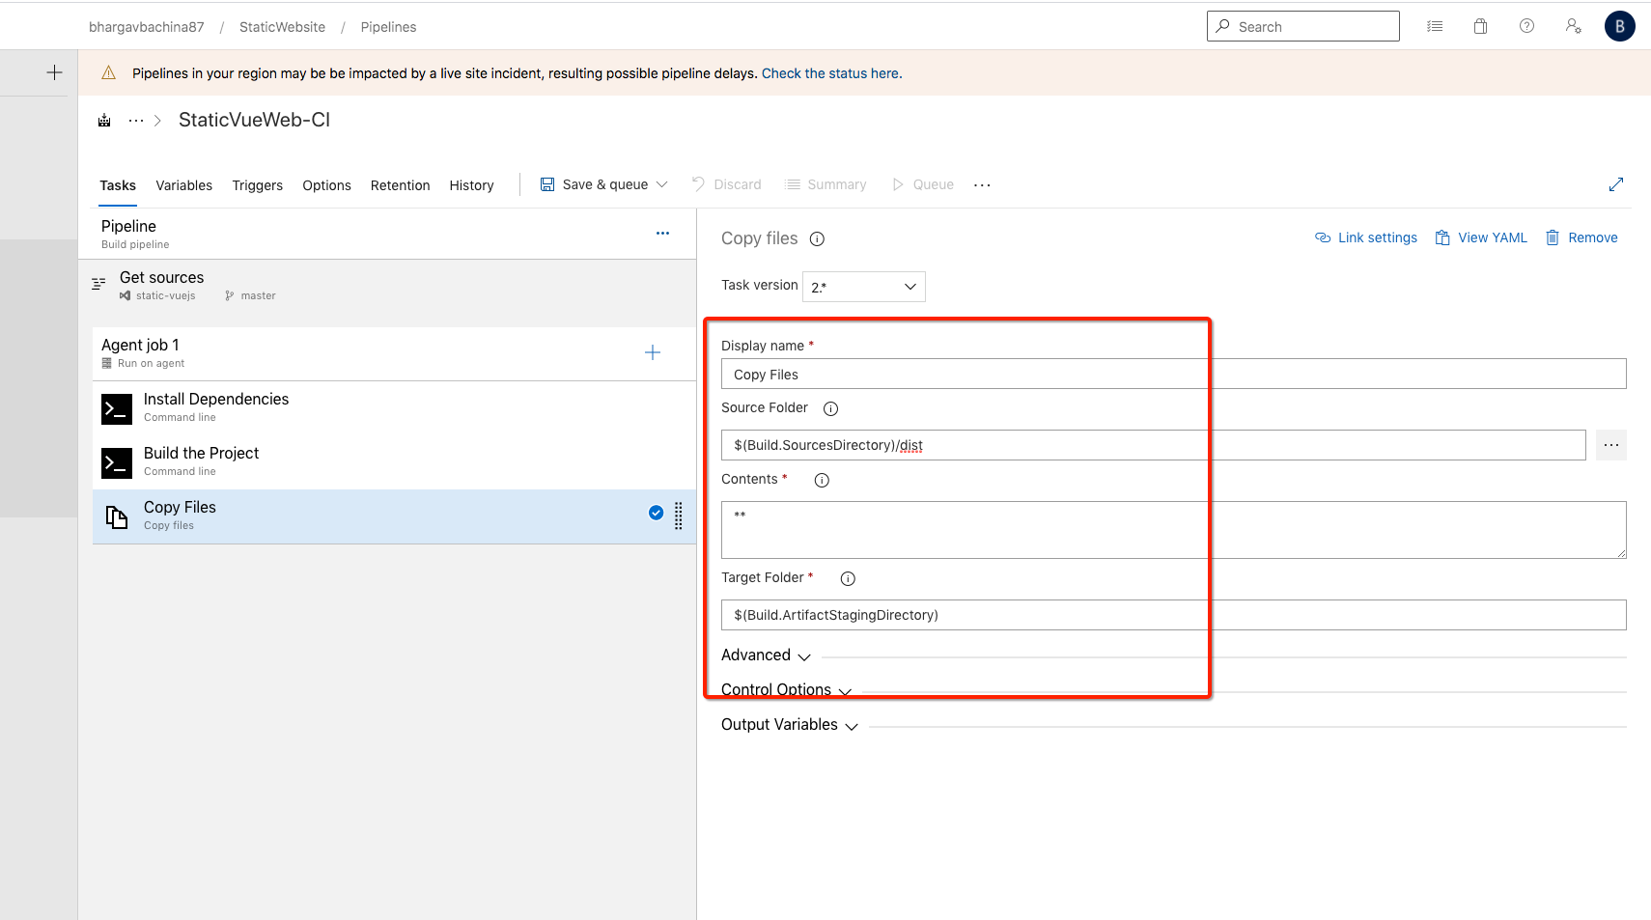Open the breadcrumb ellipsis menu
Screen dimensions: 1651x920
[136, 121]
